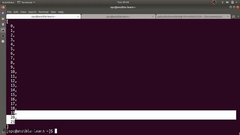Open the Edit menu
The width and height of the screenshot is (240, 135).
tap(16, 12)
